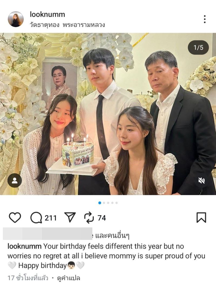The image size is (216, 284).
Task: Open the 211 comments count
Action: tap(50, 218)
